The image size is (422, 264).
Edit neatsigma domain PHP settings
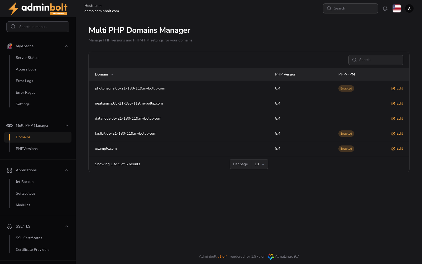pyautogui.click(x=397, y=103)
